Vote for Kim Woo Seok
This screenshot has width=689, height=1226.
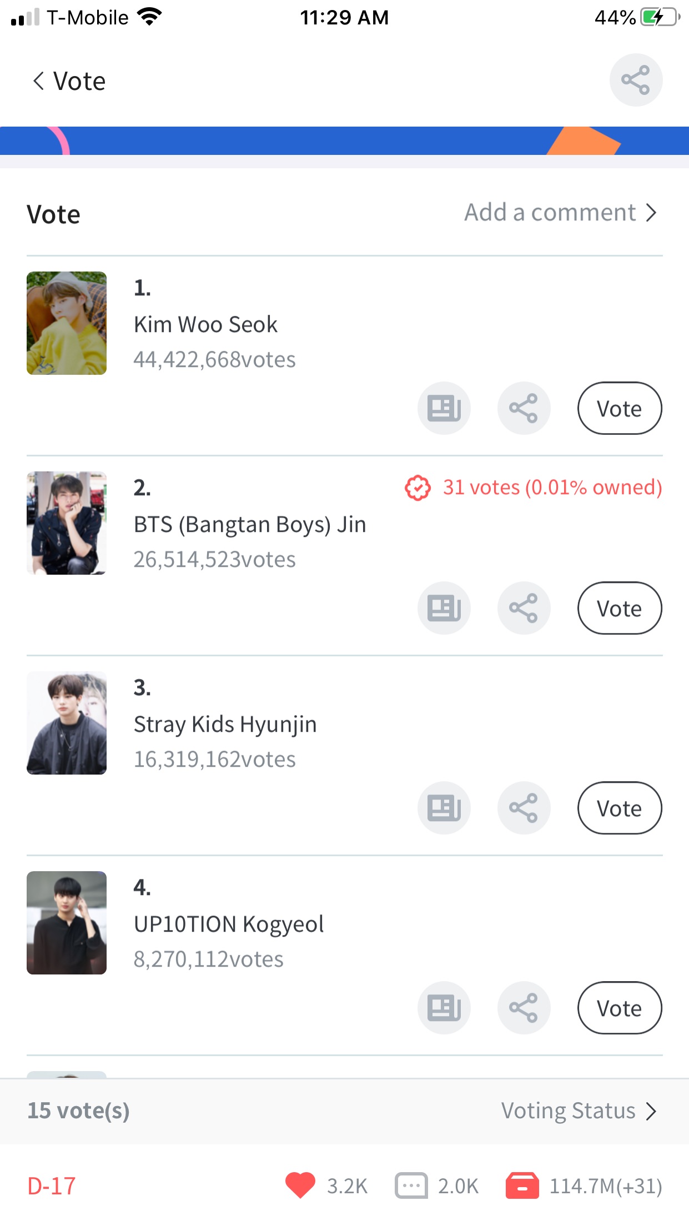coord(620,409)
